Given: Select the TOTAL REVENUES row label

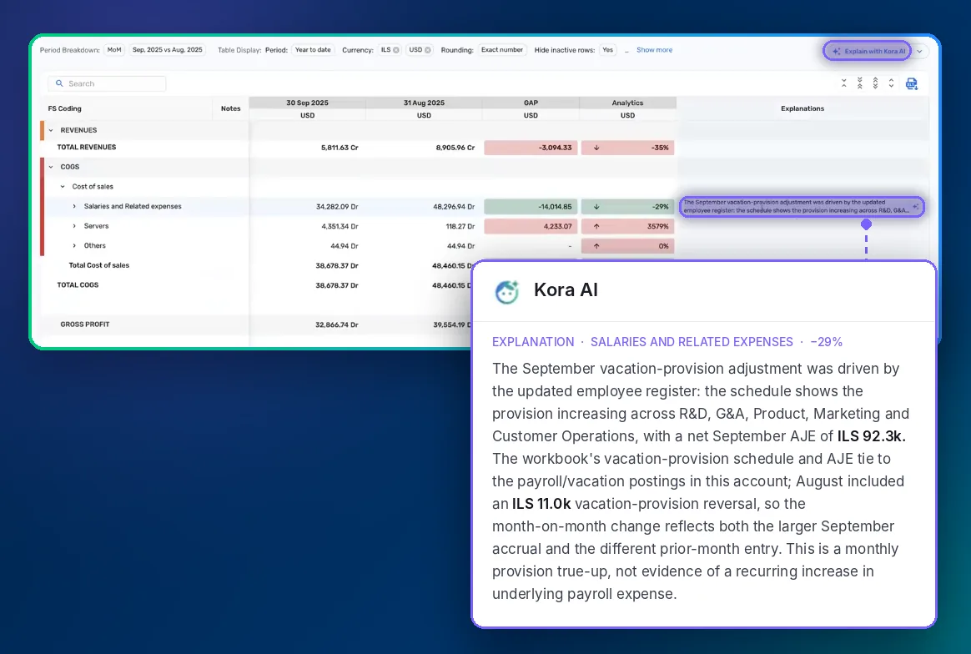Looking at the screenshot, I should [87, 148].
